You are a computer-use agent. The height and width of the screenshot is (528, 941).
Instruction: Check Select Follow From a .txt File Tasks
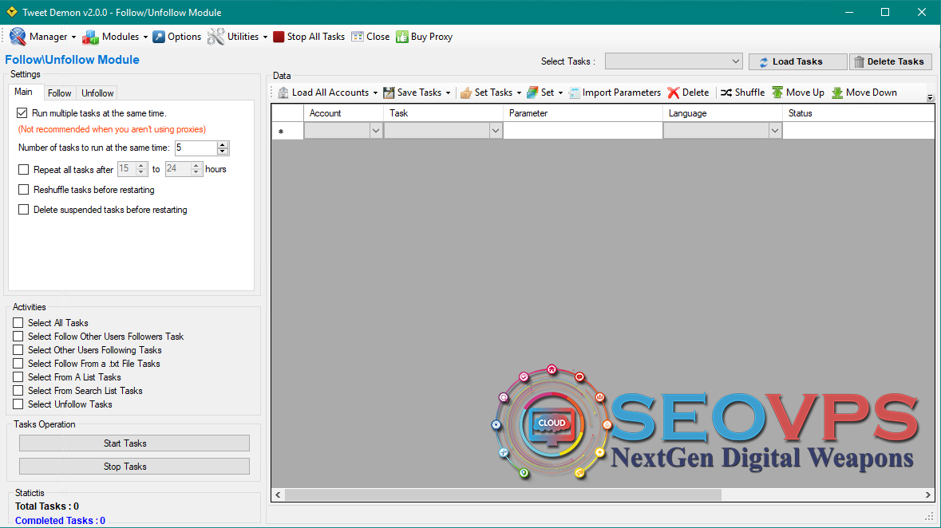pos(18,364)
